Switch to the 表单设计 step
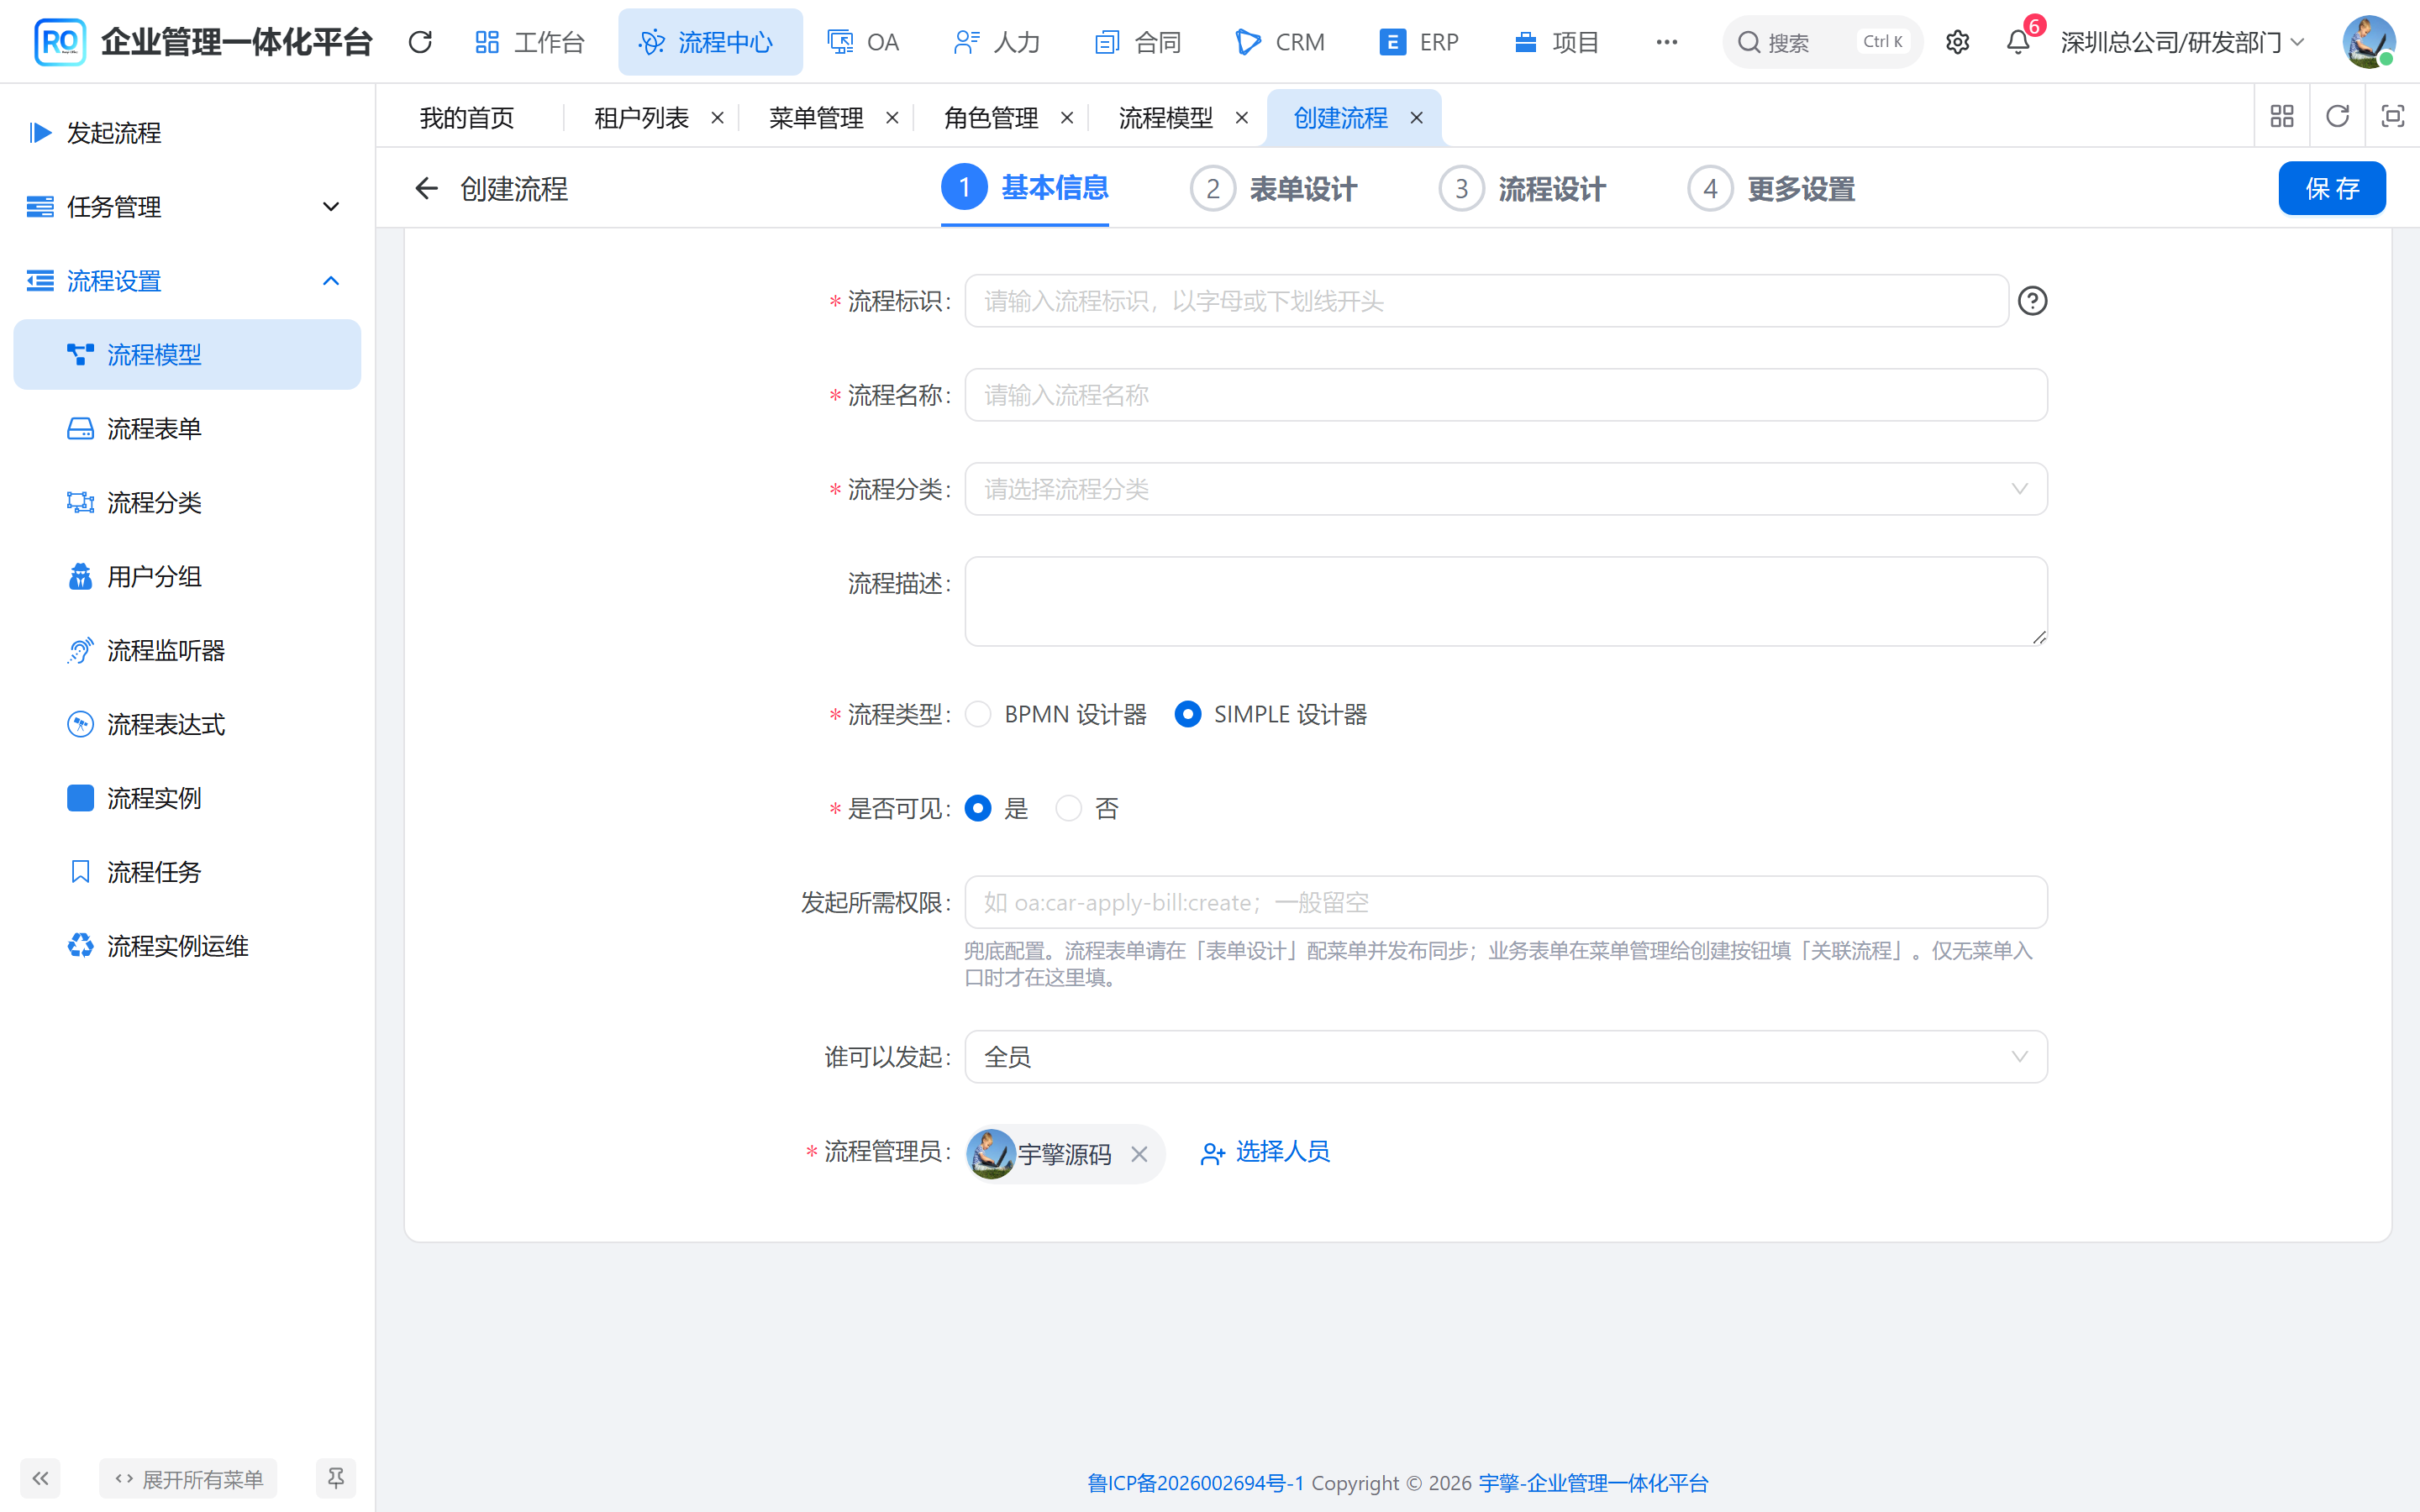 [x=1274, y=188]
